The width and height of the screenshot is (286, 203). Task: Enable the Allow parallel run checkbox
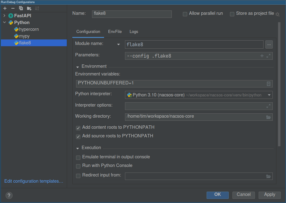[185, 14]
